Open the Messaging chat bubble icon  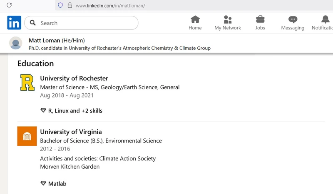293,19
